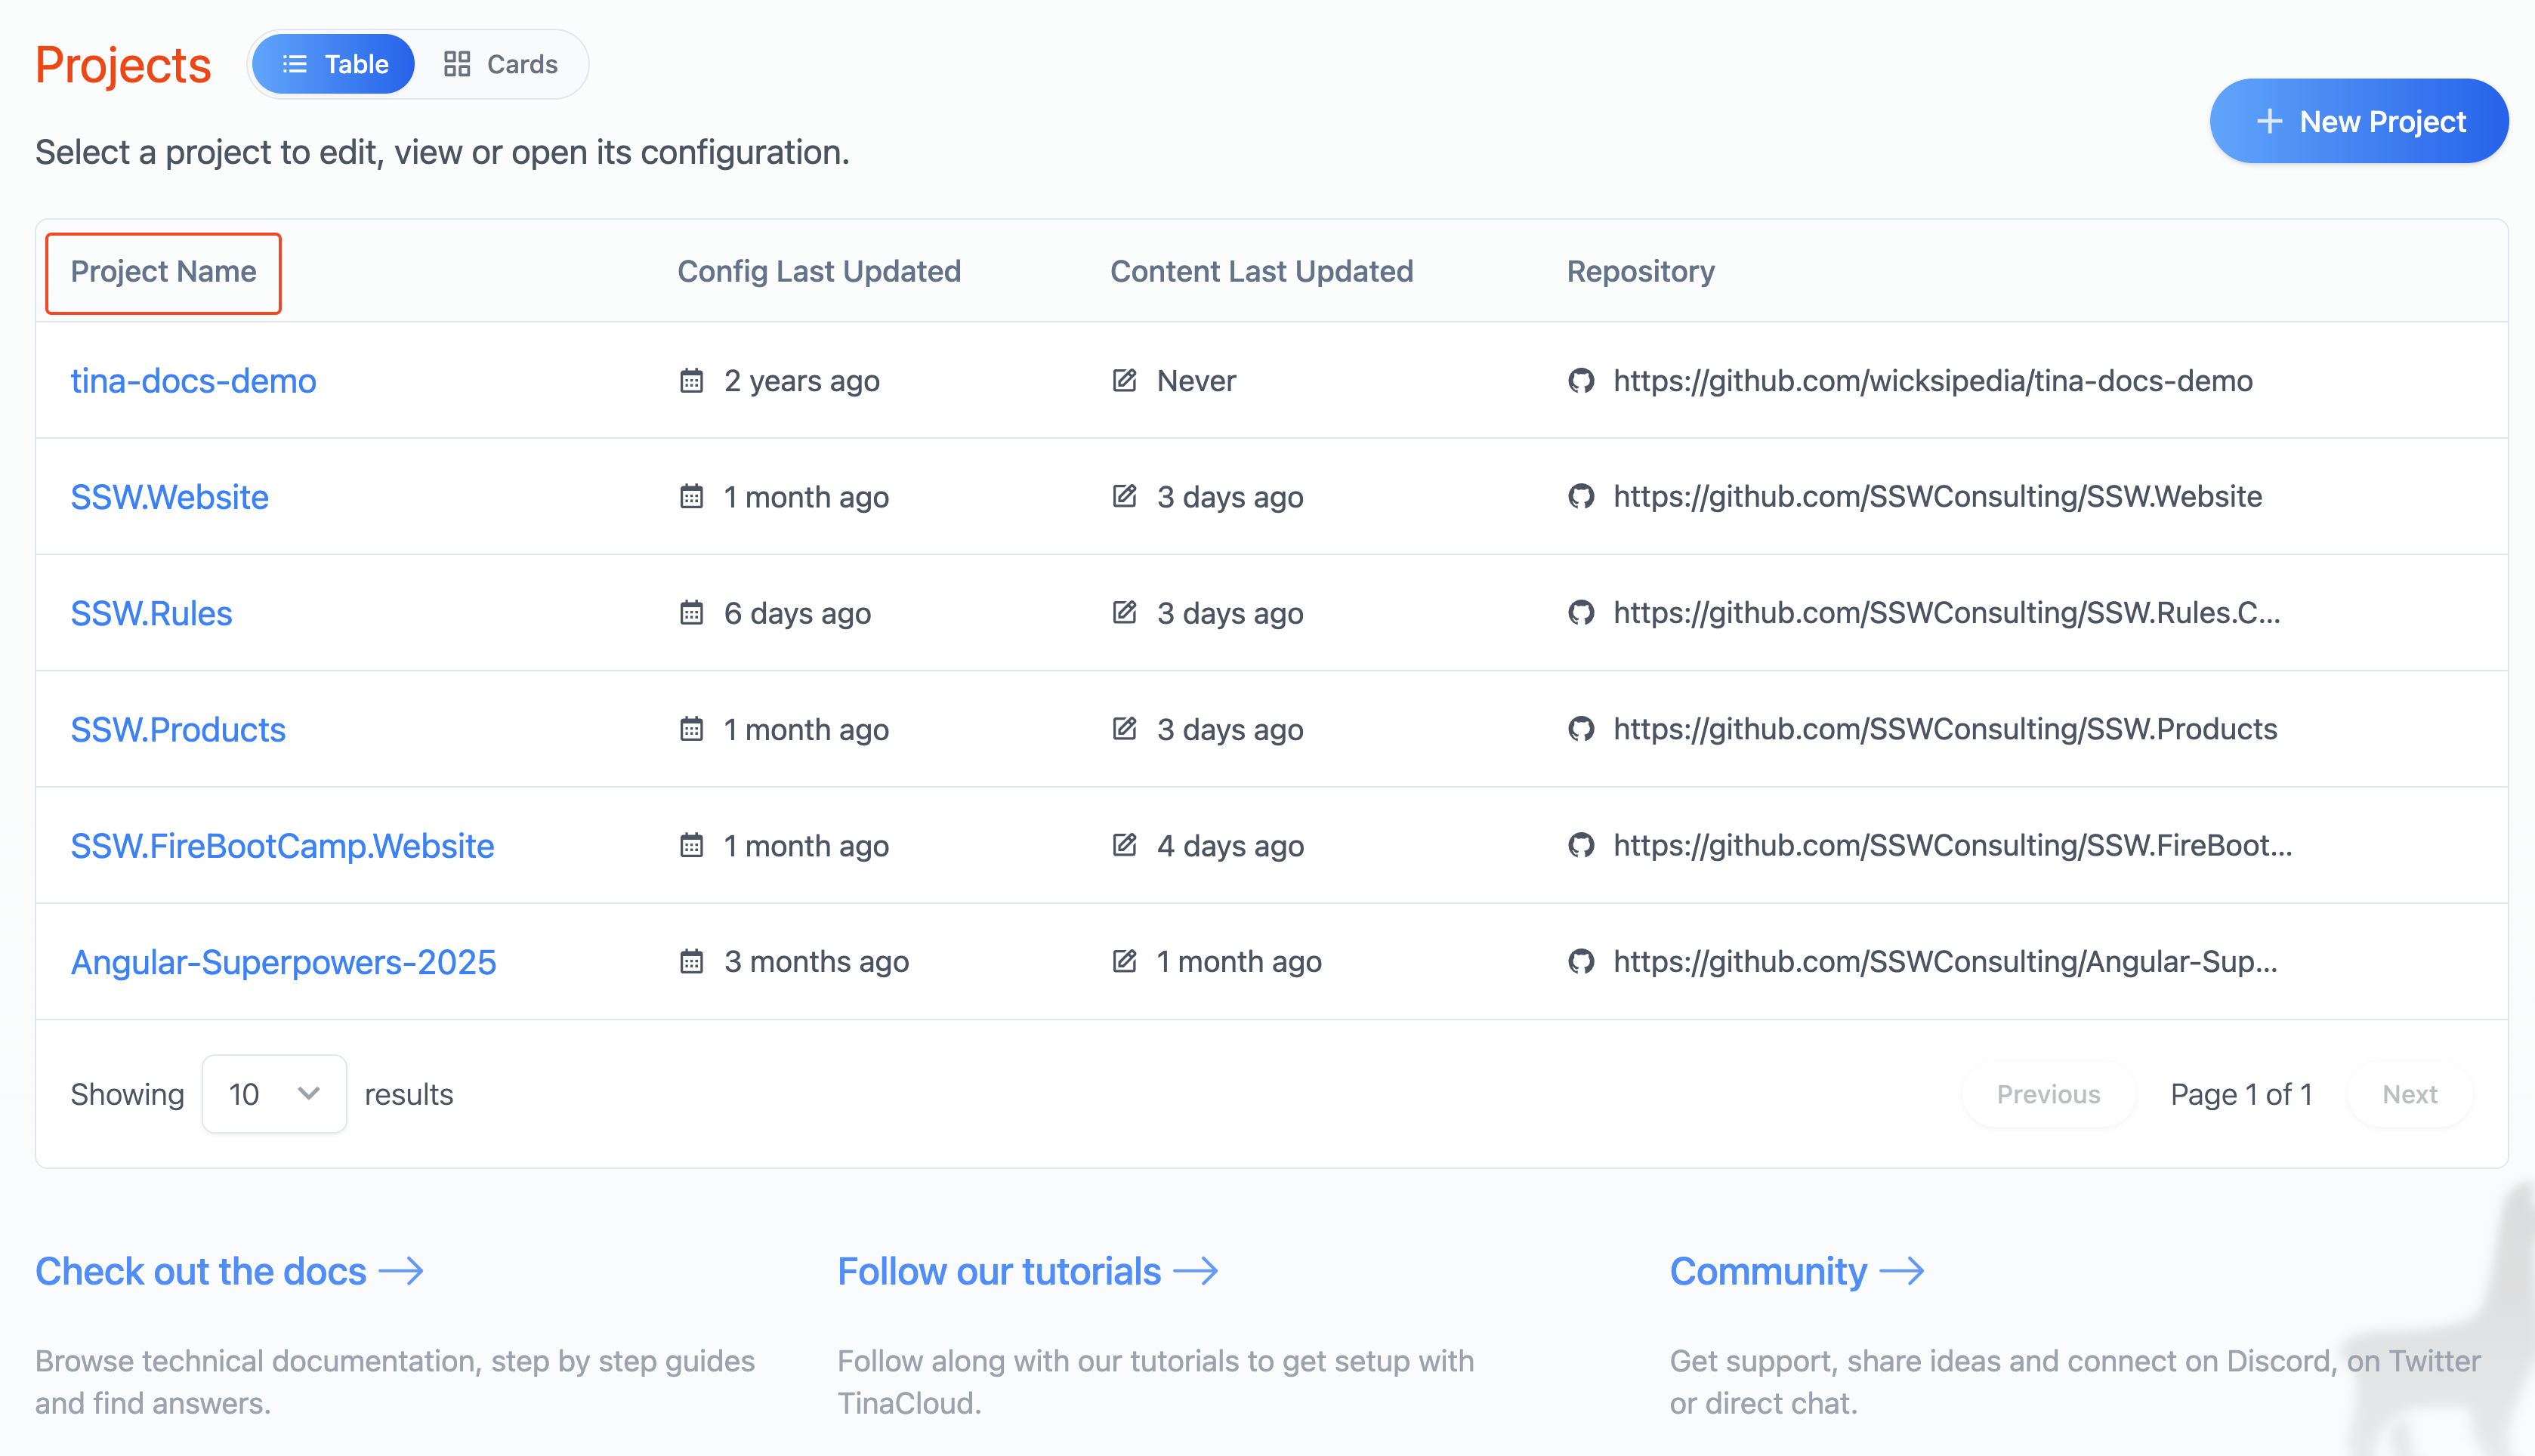This screenshot has height=1456, width=2535.
Task: Click calendar icon in SSW.Website row
Action: [691, 497]
